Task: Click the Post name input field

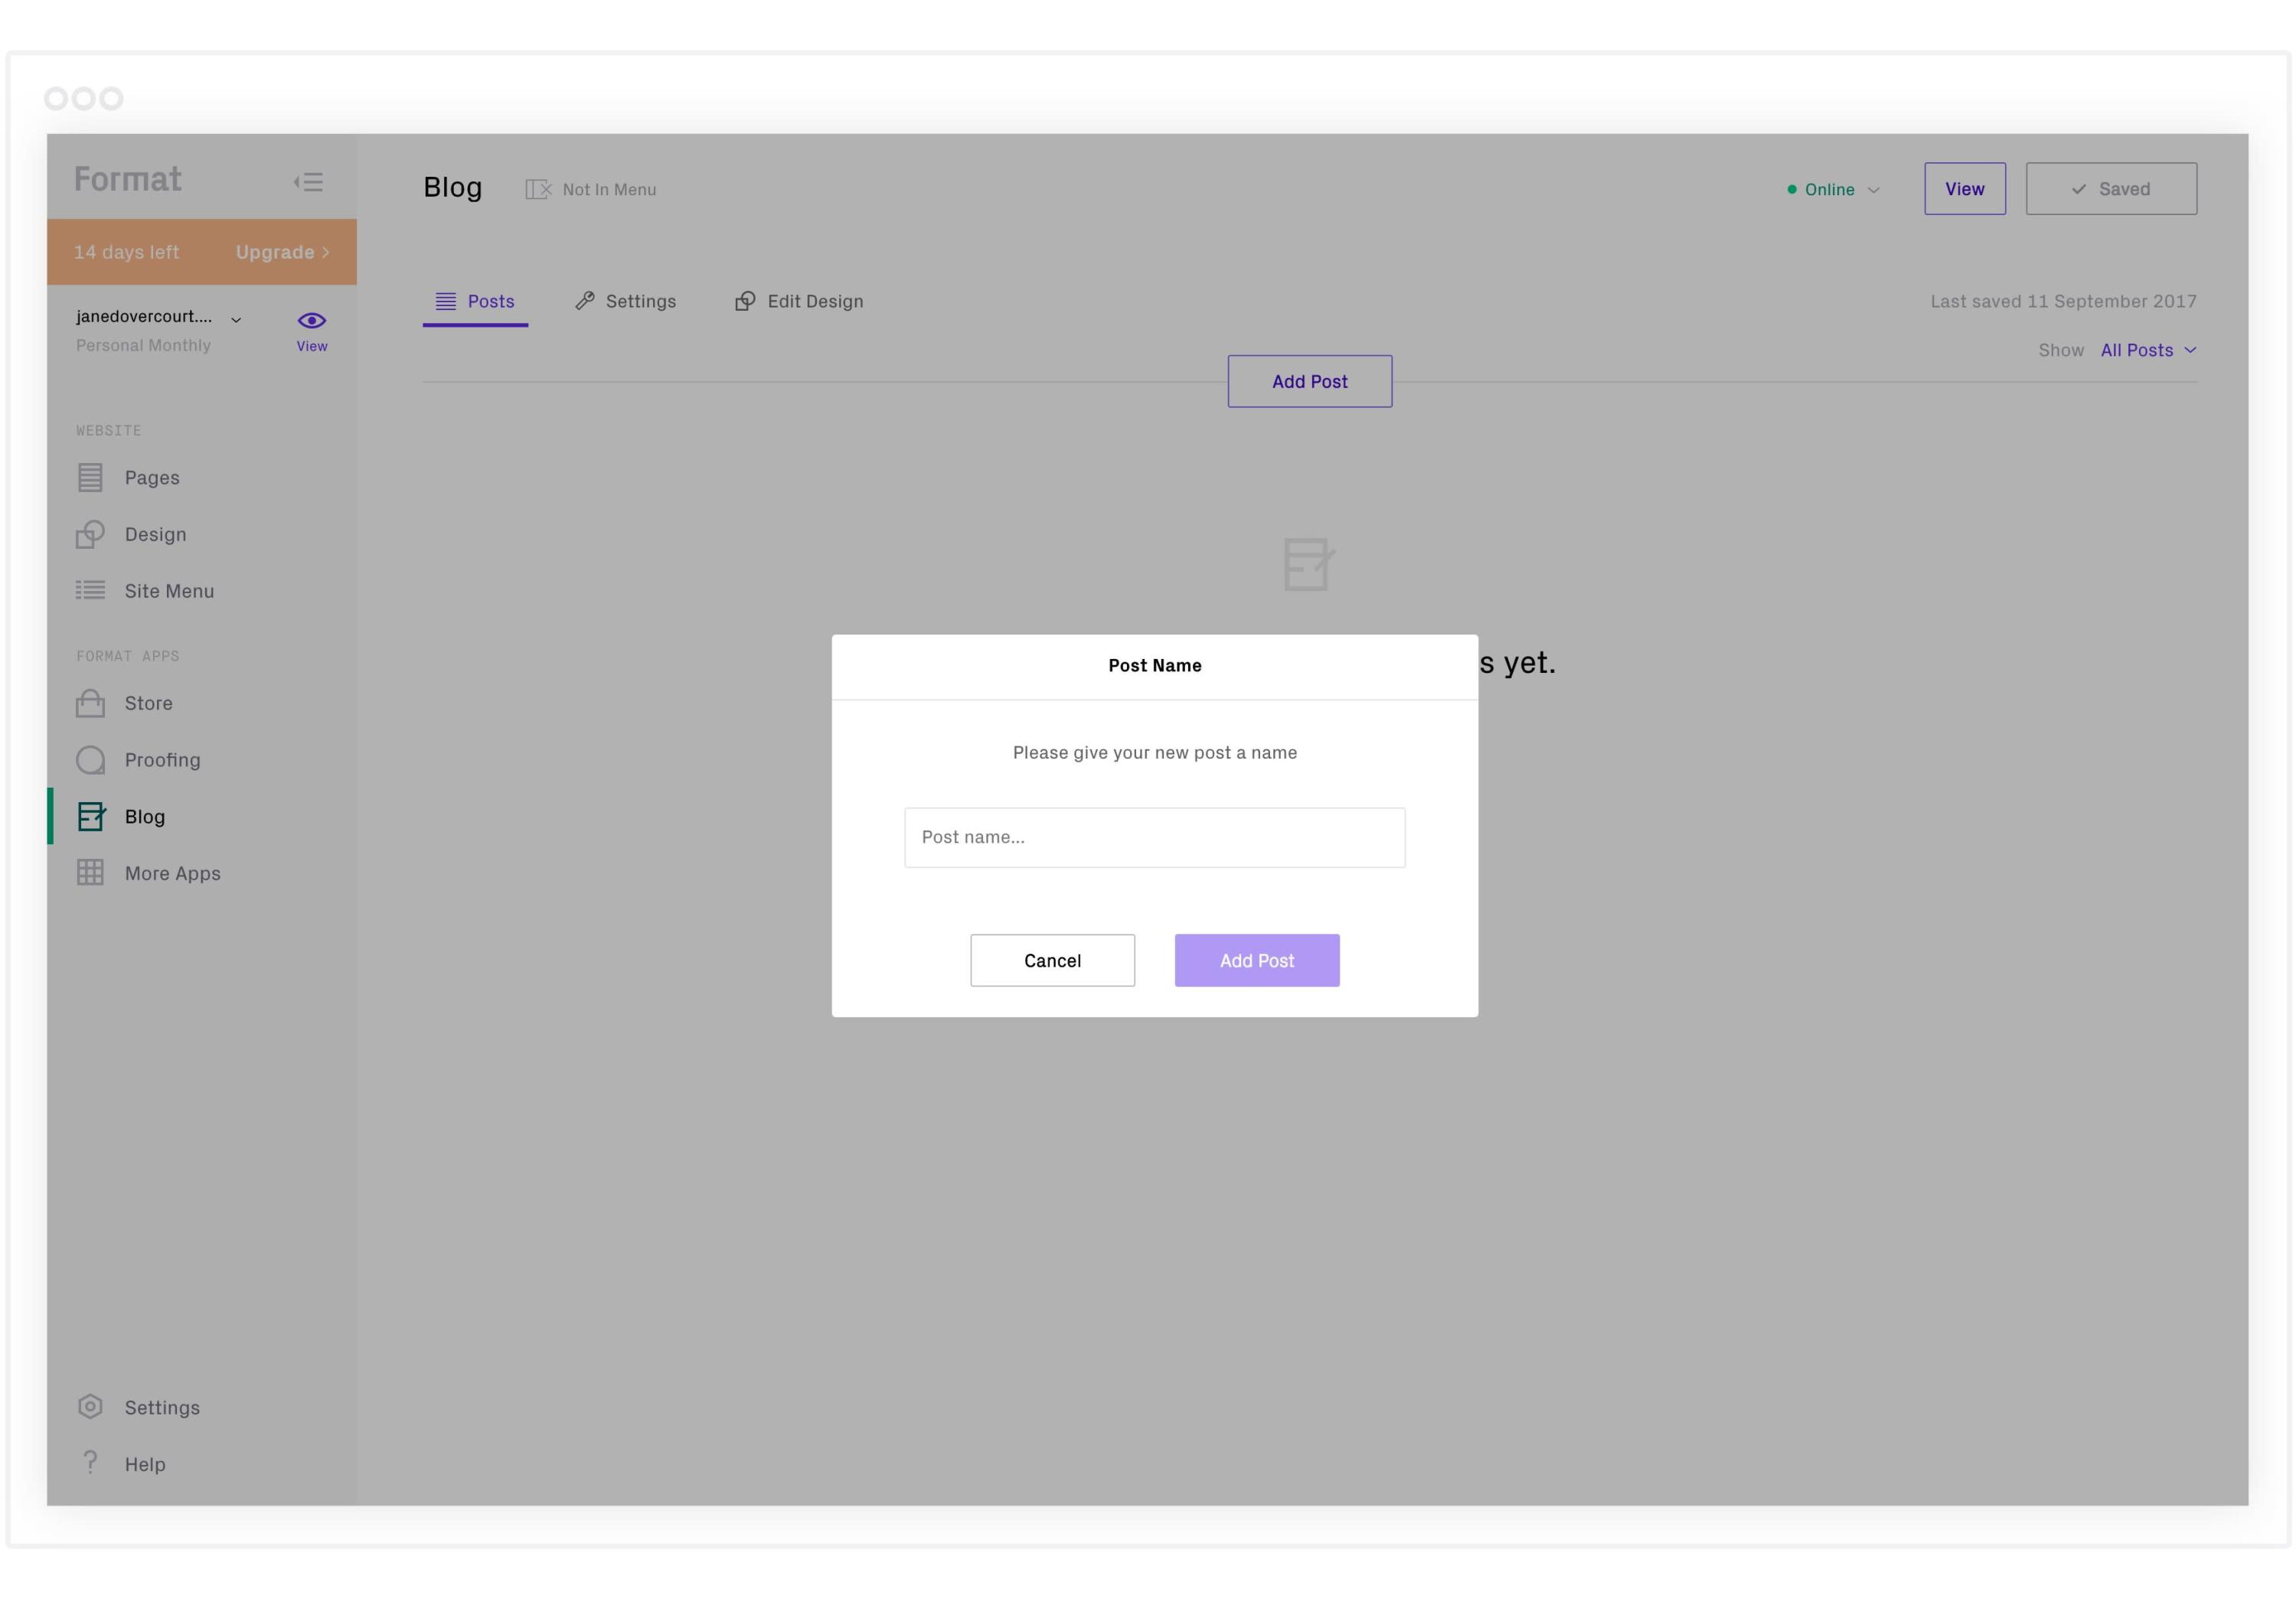Action: 1155,835
